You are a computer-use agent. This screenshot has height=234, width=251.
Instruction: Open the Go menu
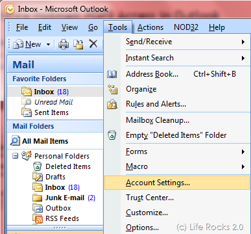[x=93, y=27]
